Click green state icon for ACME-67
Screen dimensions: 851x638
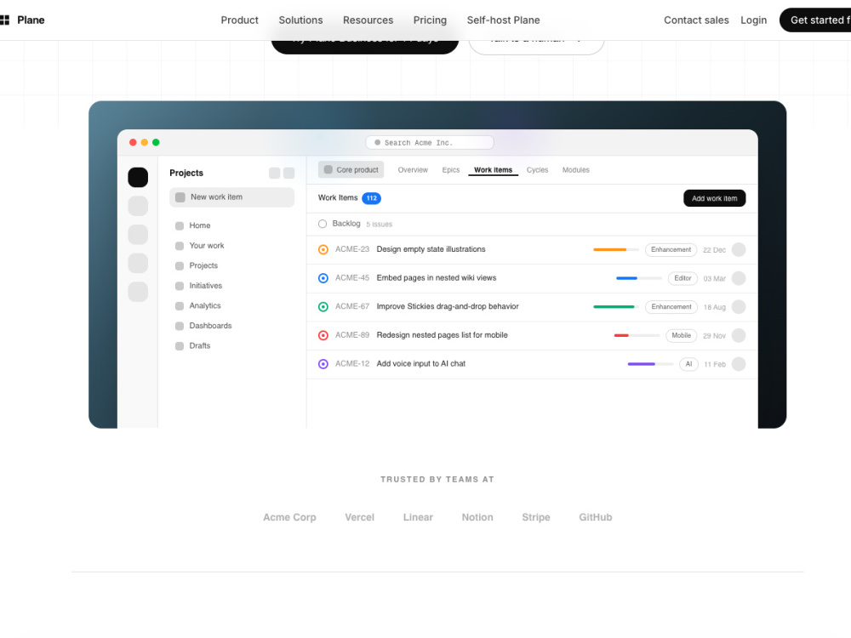[323, 307]
